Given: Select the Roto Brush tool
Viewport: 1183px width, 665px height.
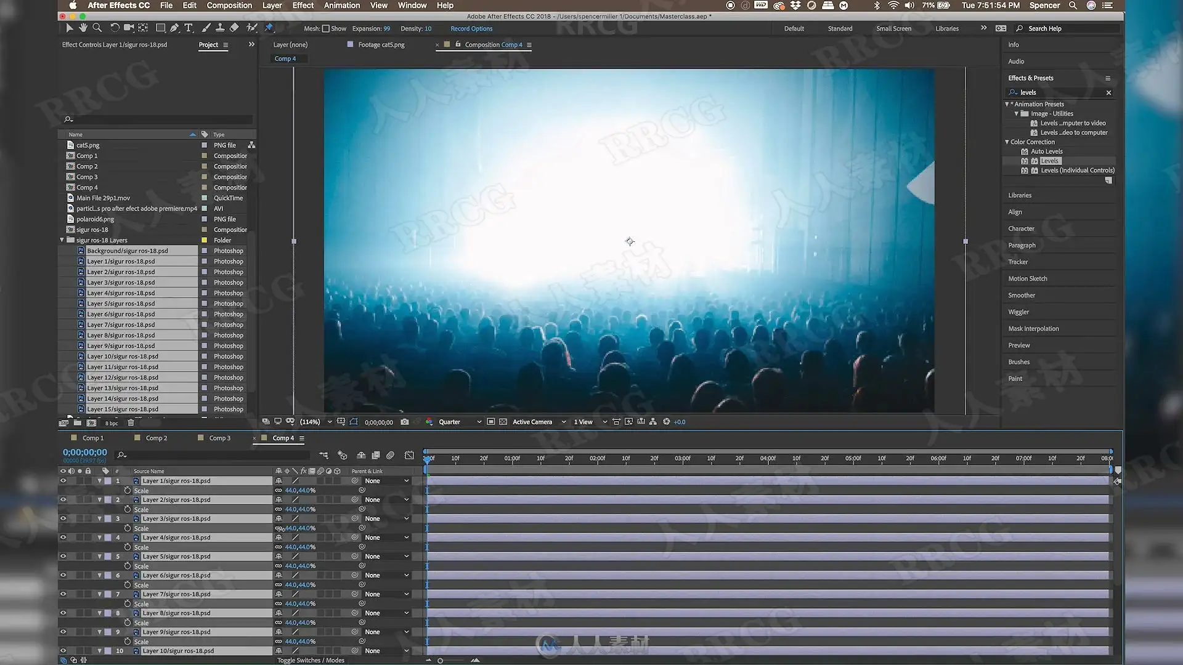Looking at the screenshot, I should pyautogui.click(x=251, y=28).
